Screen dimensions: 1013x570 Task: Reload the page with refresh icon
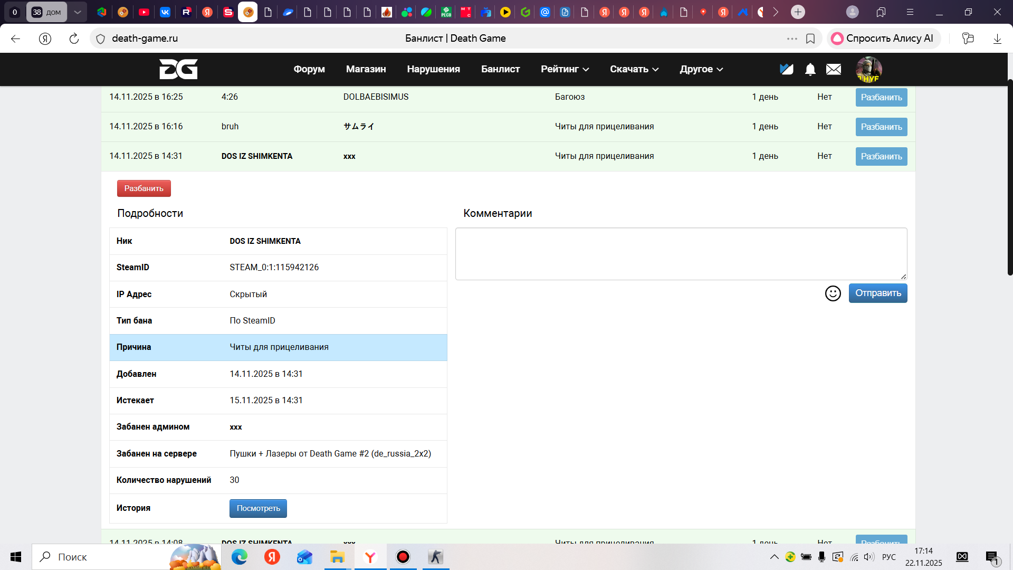click(74, 39)
